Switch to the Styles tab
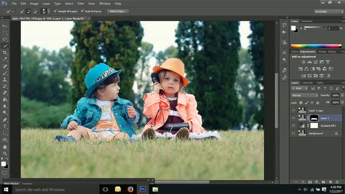345x194 pixels. pos(295,52)
